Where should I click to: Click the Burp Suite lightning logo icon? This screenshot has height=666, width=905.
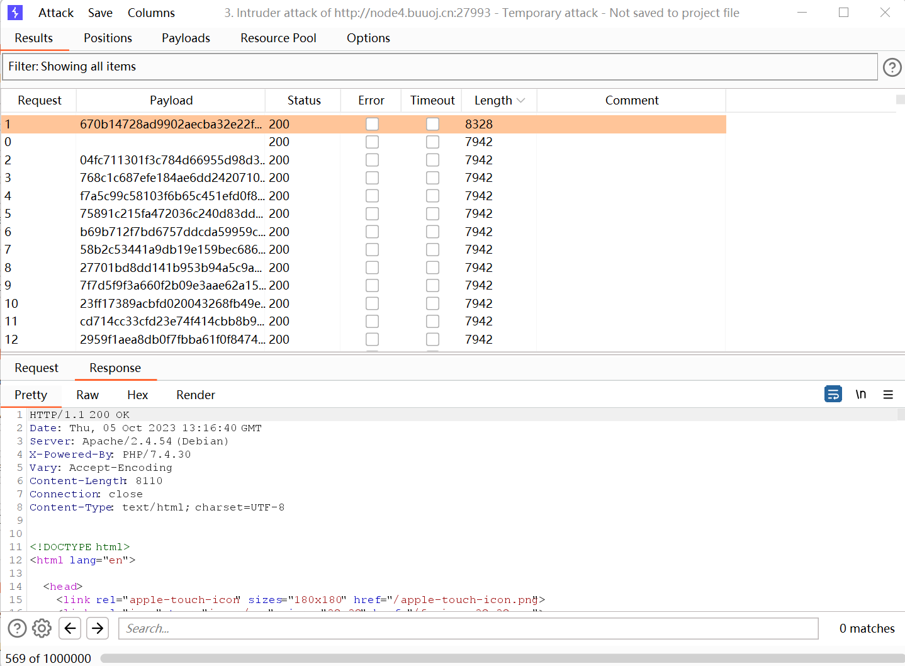(x=15, y=13)
